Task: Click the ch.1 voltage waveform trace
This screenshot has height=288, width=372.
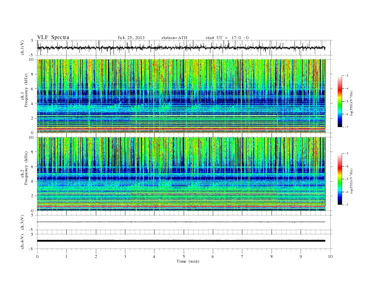Action: coord(181,48)
